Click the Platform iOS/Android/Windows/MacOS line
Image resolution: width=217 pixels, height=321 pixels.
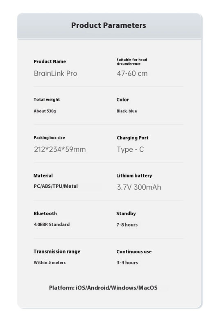click(103, 287)
